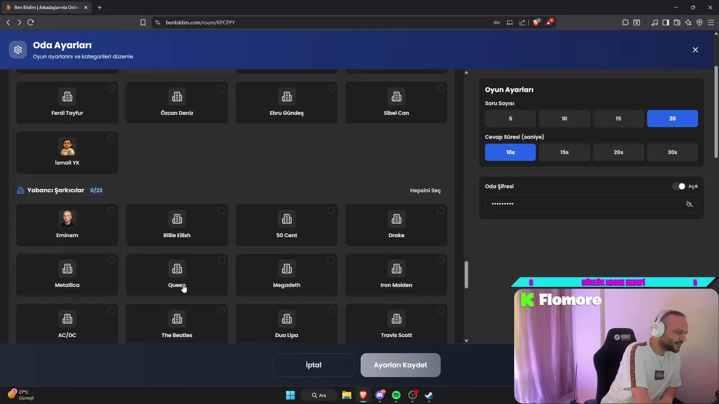Click the İptal button

(313, 365)
